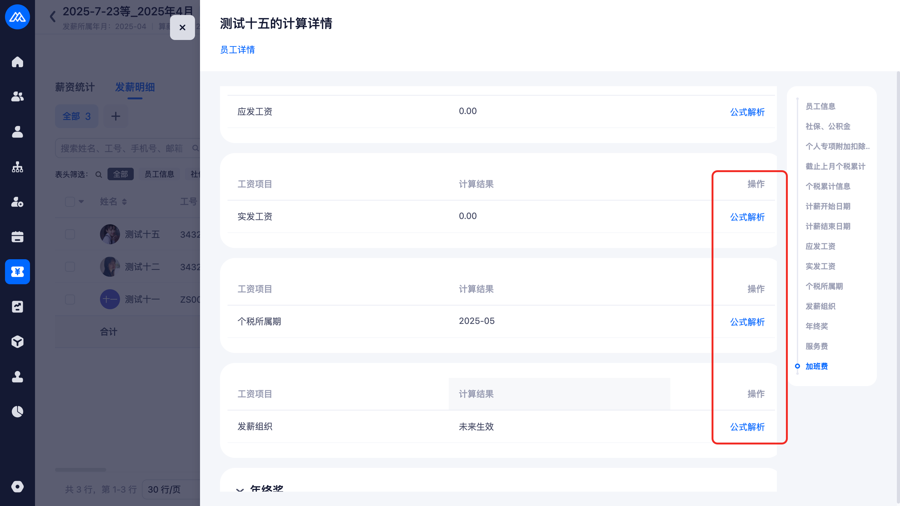The image size is (900, 506).
Task: Open the 员工详情 link
Action: click(x=237, y=50)
